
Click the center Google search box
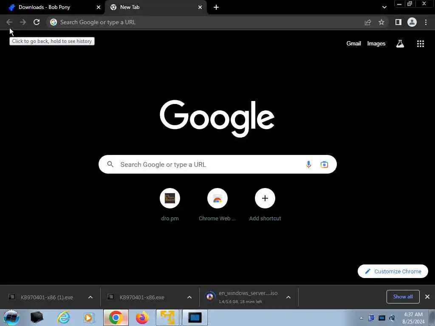[217, 164]
